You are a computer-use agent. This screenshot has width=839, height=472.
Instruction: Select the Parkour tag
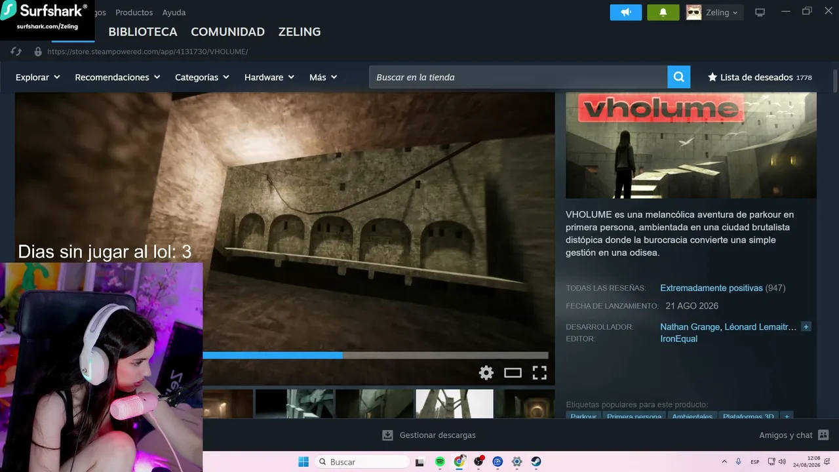click(x=583, y=416)
